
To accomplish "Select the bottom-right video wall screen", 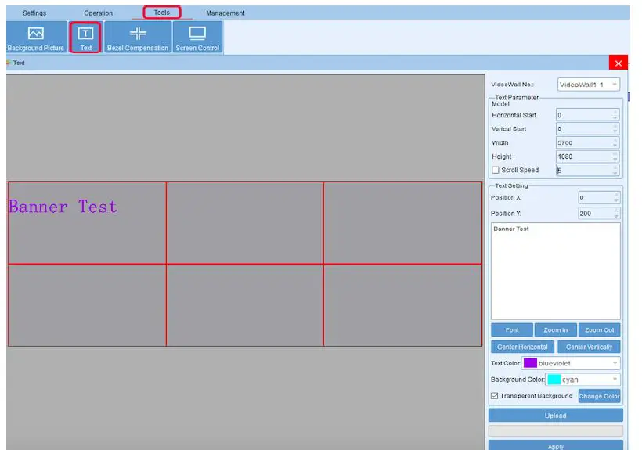I will point(402,305).
